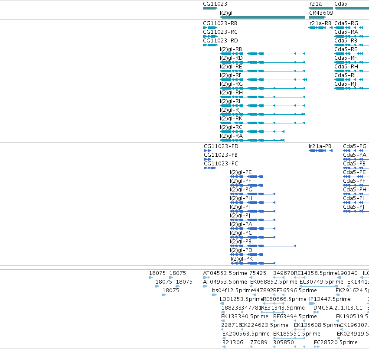Open the Cda5-RE transcript
Image resolution: width=369 pixels, height=349 pixels.
(x=346, y=49)
